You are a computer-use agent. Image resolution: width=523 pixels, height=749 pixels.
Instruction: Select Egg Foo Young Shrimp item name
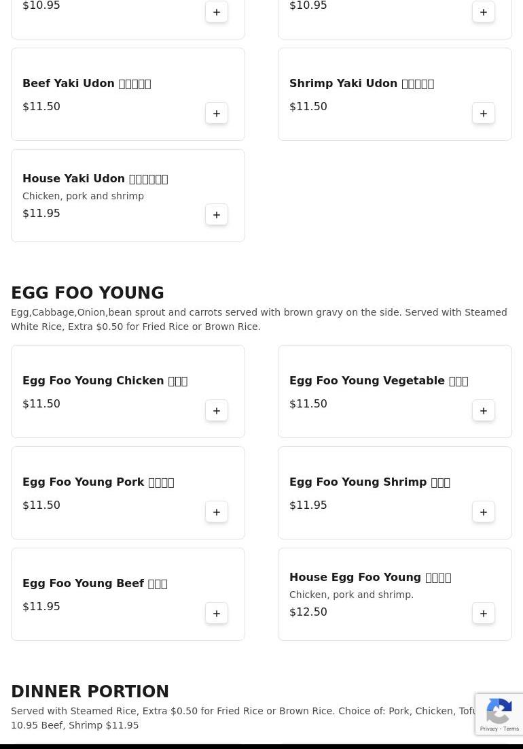[369, 482]
